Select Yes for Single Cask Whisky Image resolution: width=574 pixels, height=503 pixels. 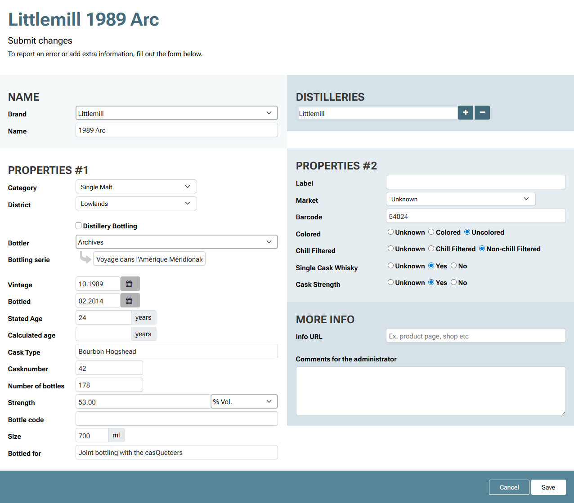pyautogui.click(x=431, y=266)
